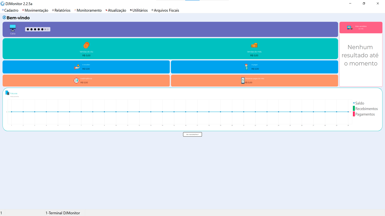Toggle the Saldo series in chart legend

coord(360,103)
